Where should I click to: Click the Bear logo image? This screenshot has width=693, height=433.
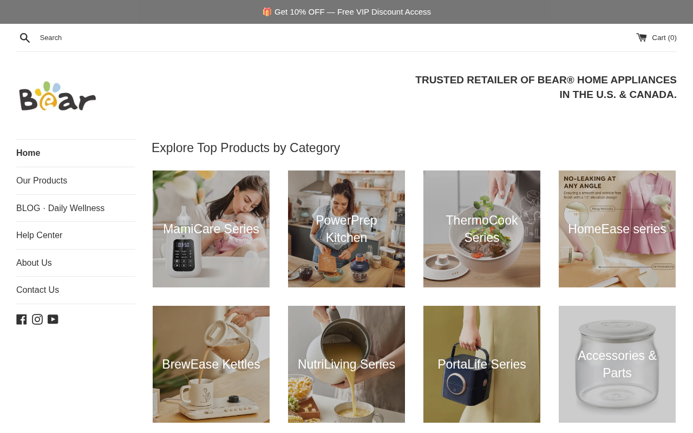57,96
